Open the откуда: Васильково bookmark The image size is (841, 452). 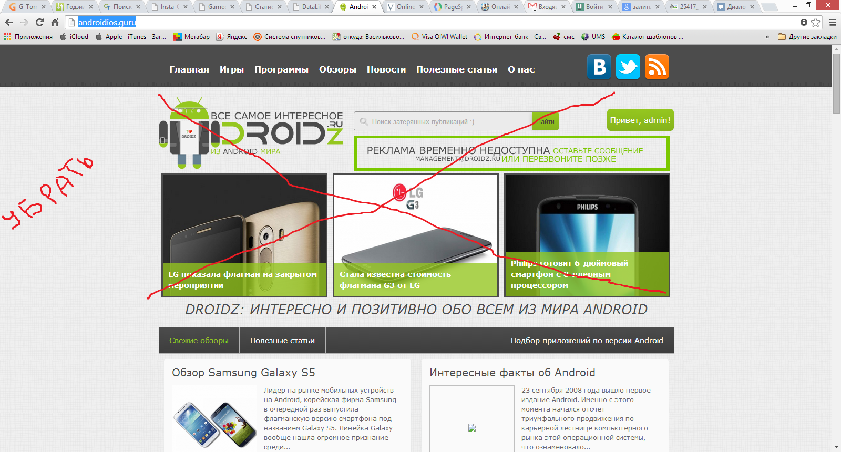click(368, 37)
